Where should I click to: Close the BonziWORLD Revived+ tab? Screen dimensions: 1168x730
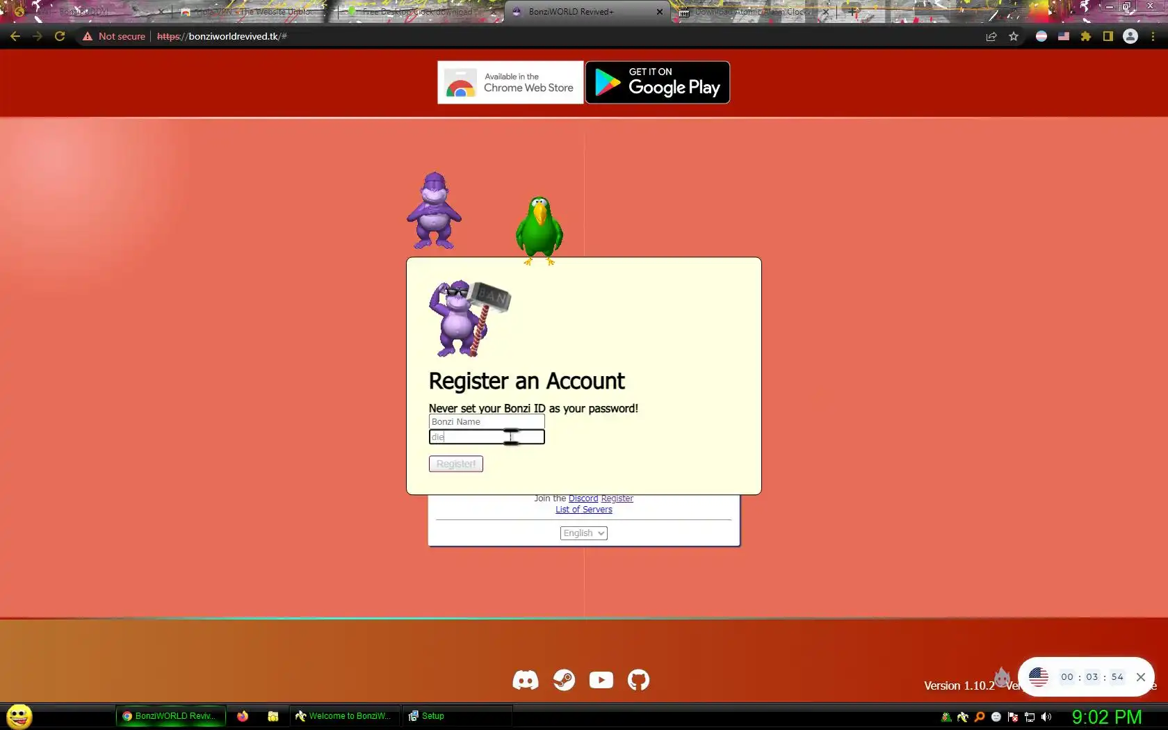click(x=660, y=12)
